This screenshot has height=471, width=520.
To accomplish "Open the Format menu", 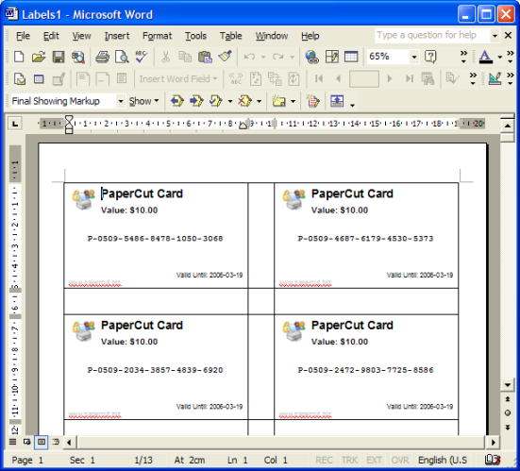I will click(158, 36).
